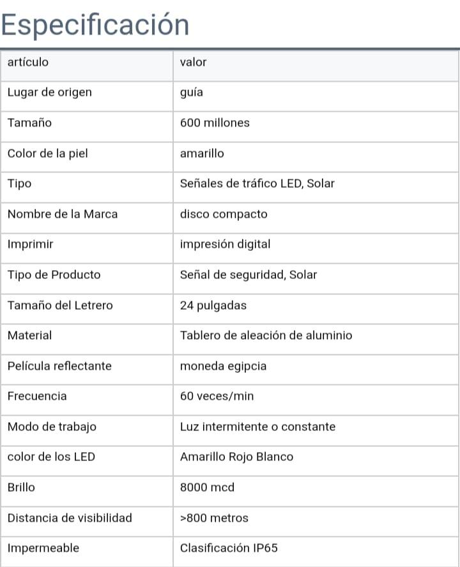Click the amarillo value cell
This screenshot has width=460, height=567.
202,153
